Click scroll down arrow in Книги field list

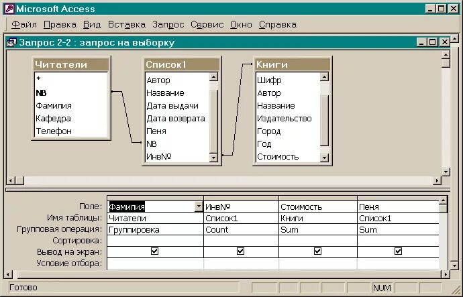click(324, 157)
